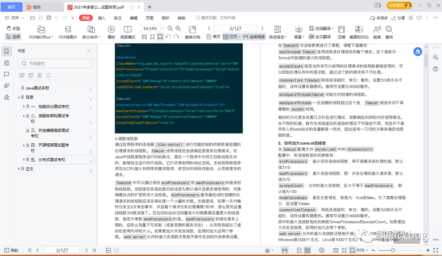This screenshot has height=256, width=442.
Task: Click the 未同步 sync status button
Action: pyautogui.click(x=379, y=18)
